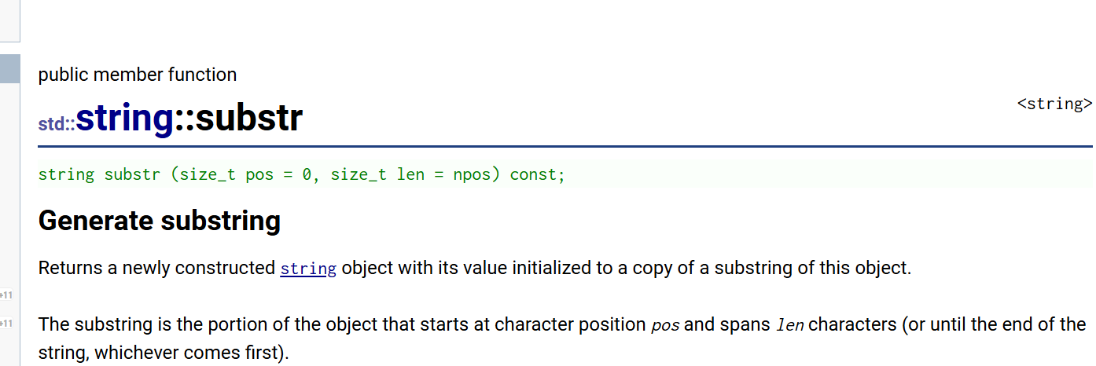Follow the underlined 'string' link in description
This screenshot has height=366, width=1096.
point(308,269)
